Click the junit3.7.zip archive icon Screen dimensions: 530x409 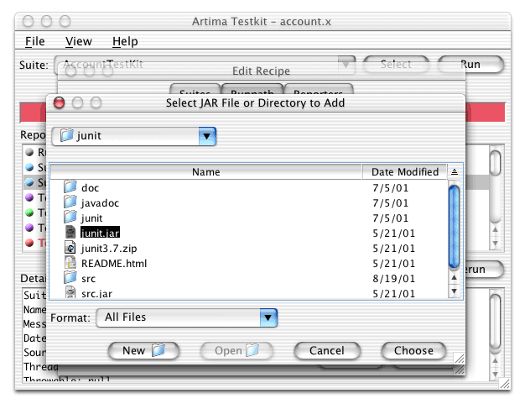(70, 247)
